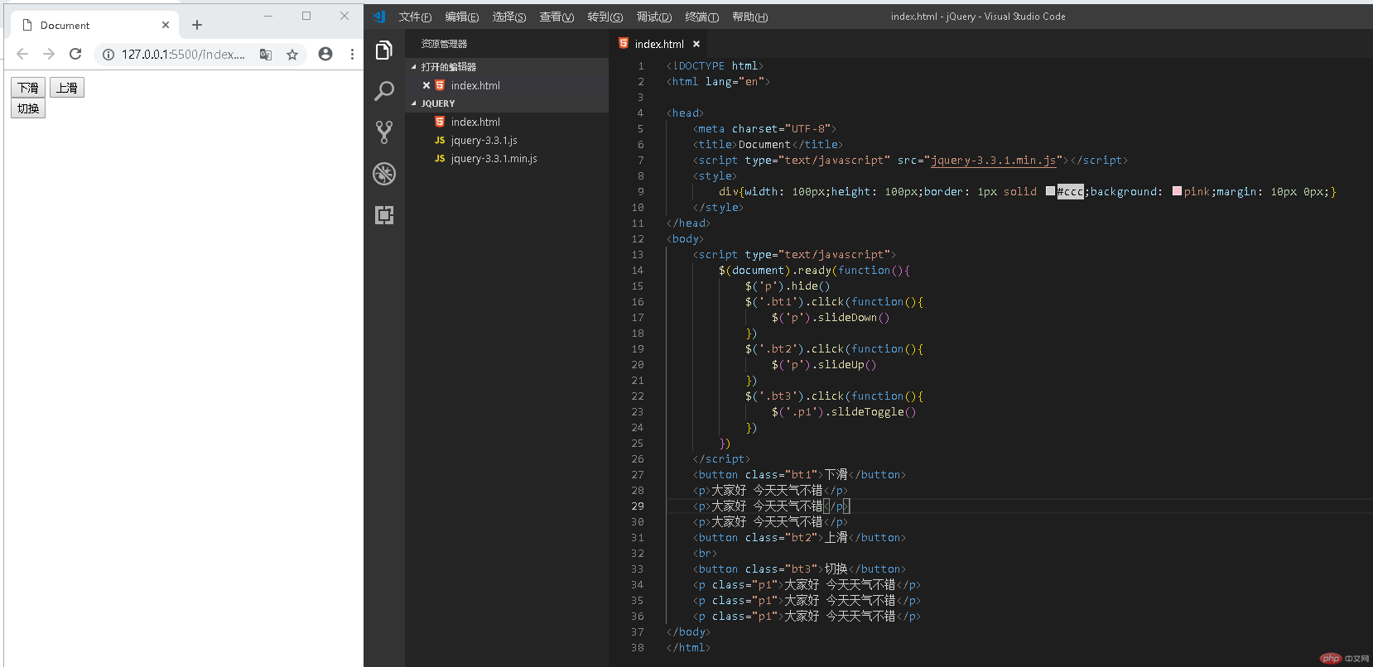The height and width of the screenshot is (667, 1373).
Task: Click the 切换 button in the webpage
Action: click(x=28, y=108)
